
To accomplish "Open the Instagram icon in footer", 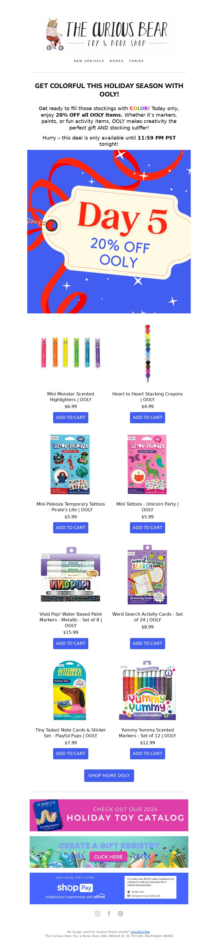I will [x=98, y=913].
